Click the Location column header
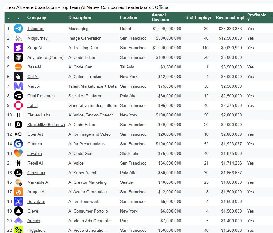The image size is (273, 233). click(128, 17)
